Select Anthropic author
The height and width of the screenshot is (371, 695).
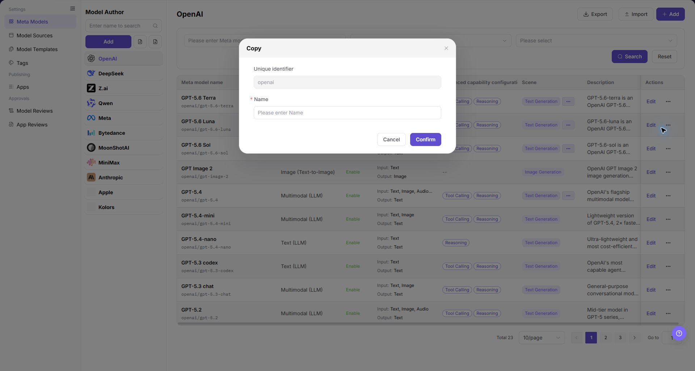click(x=123, y=178)
